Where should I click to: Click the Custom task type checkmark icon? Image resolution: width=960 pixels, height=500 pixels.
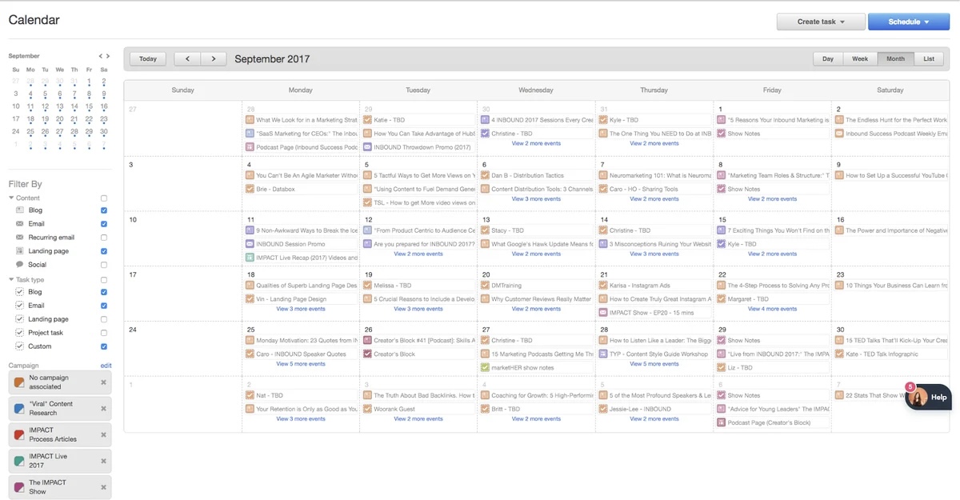click(x=20, y=346)
